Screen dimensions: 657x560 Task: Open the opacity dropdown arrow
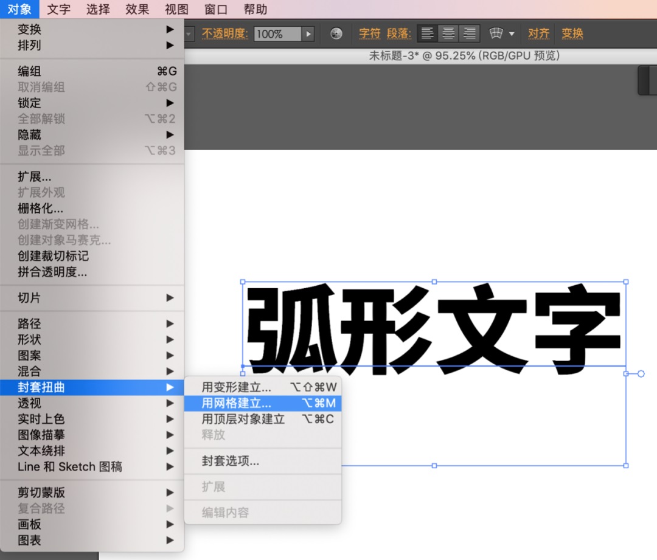(309, 33)
